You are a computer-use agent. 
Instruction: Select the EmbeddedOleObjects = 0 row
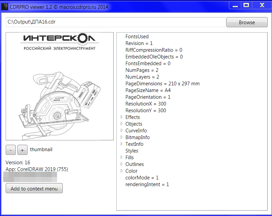click(x=154, y=57)
